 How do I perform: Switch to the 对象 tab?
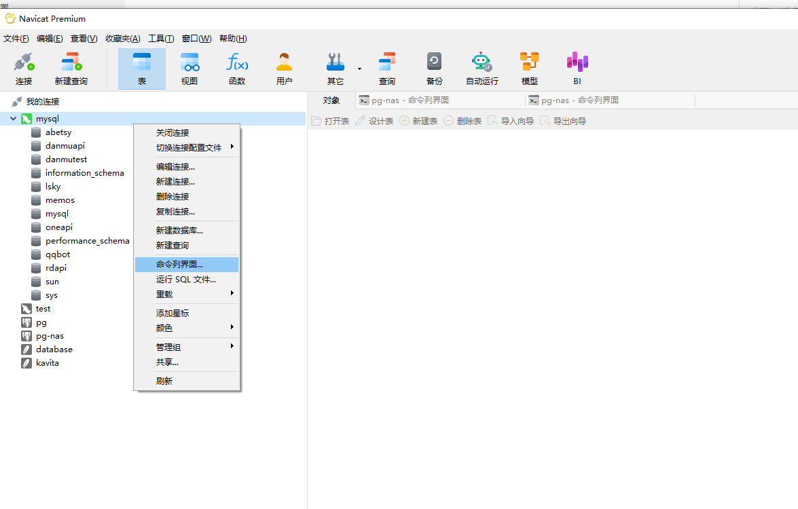click(331, 100)
